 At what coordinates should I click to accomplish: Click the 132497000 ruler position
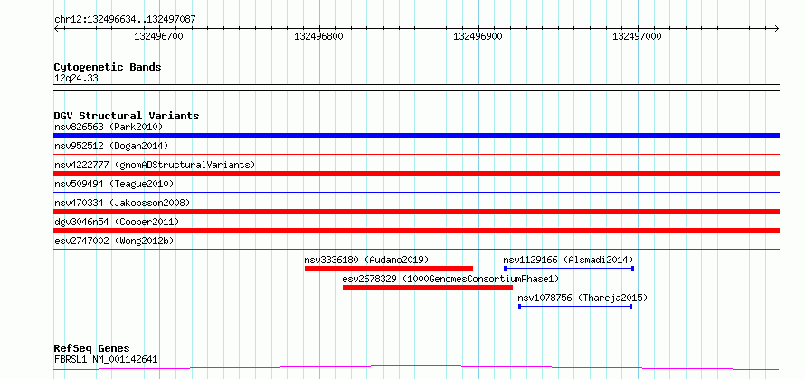pyautogui.click(x=637, y=36)
